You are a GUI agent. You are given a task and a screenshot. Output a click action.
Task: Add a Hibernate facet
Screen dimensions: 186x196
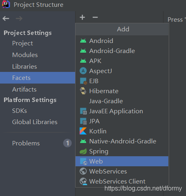(122, 91)
